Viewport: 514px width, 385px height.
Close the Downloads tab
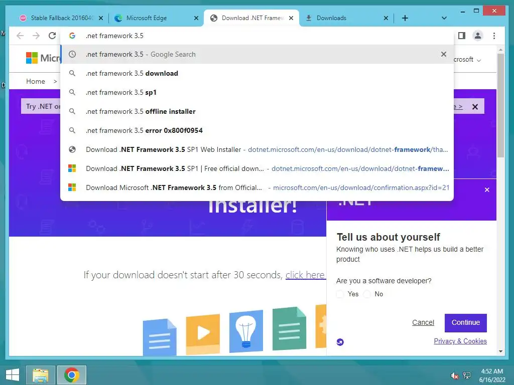pyautogui.click(x=386, y=19)
